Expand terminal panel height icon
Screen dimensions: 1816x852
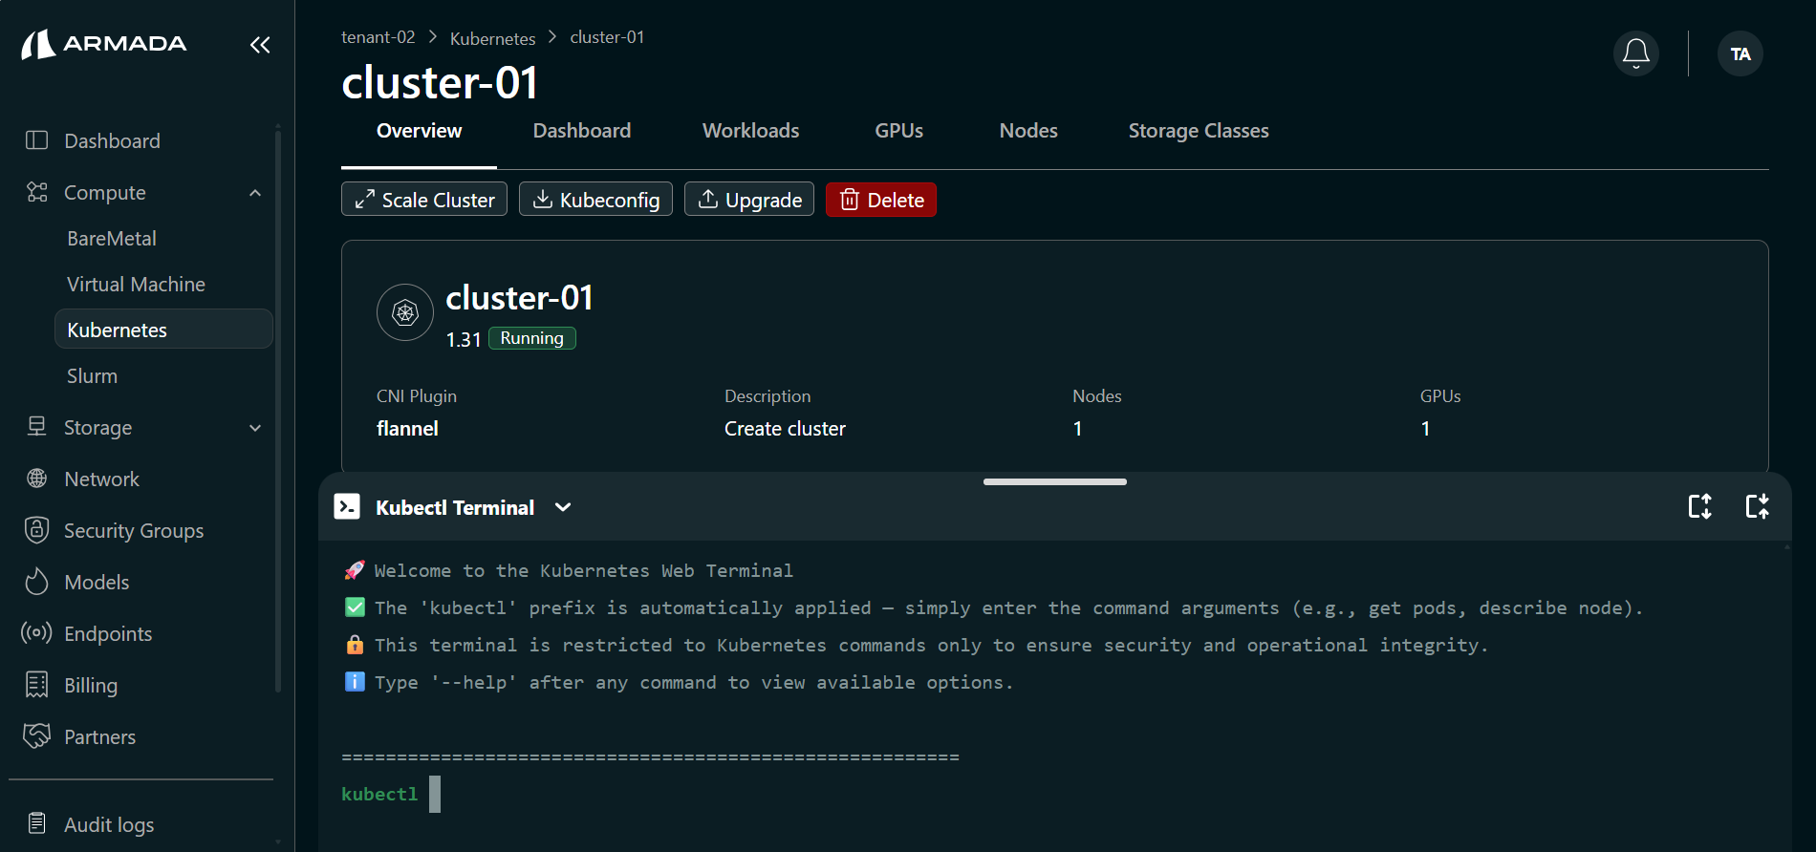coord(1699,506)
